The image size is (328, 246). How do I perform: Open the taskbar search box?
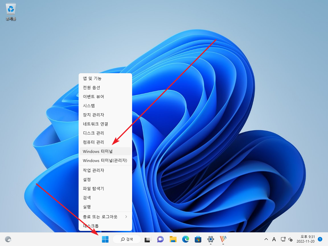[126, 239]
